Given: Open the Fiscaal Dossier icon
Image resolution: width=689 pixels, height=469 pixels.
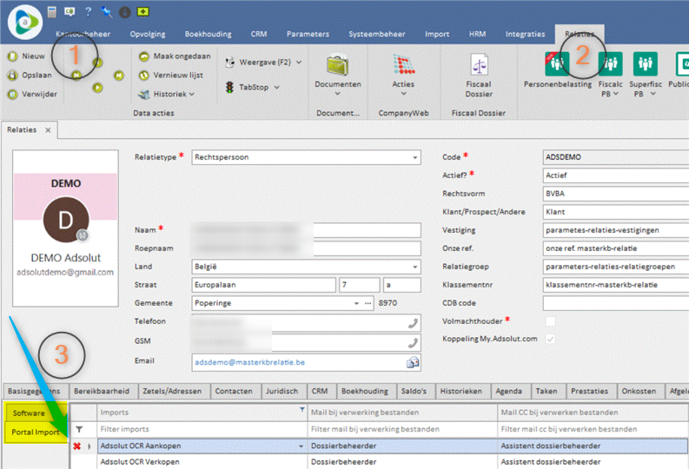Looking at the screenshot, I should click(x=479, y=65).
